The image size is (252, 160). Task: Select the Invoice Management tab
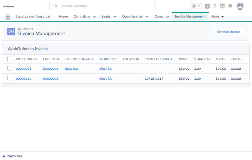[x=190, y=16]
